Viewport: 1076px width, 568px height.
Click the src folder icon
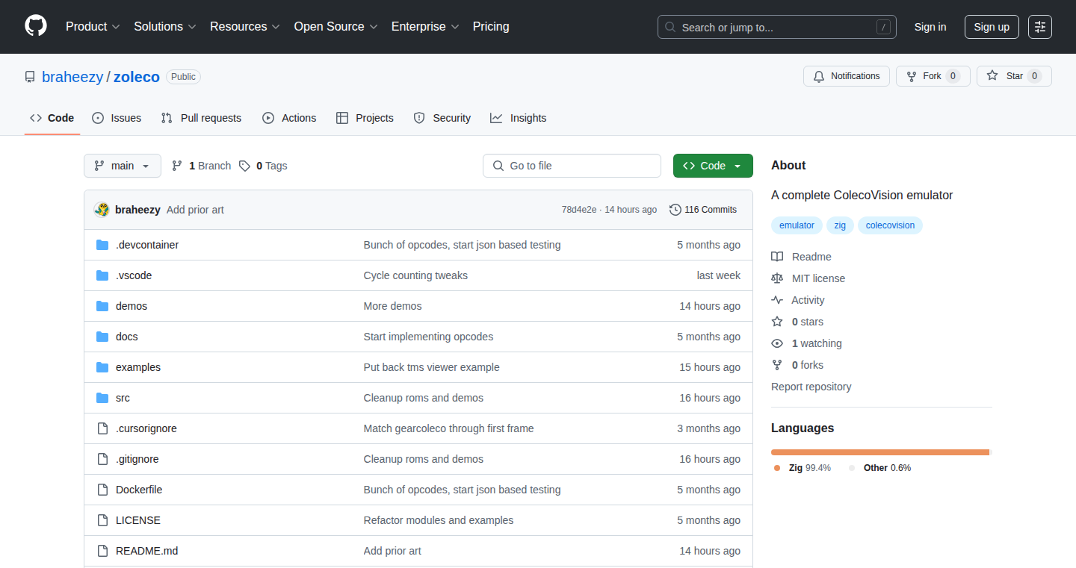pyautogui.click(x=102, y=398)
